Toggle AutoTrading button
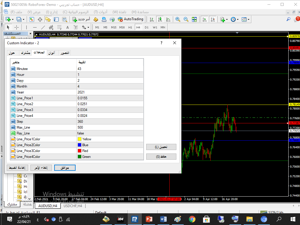300x225 pixels. point(130,19)
